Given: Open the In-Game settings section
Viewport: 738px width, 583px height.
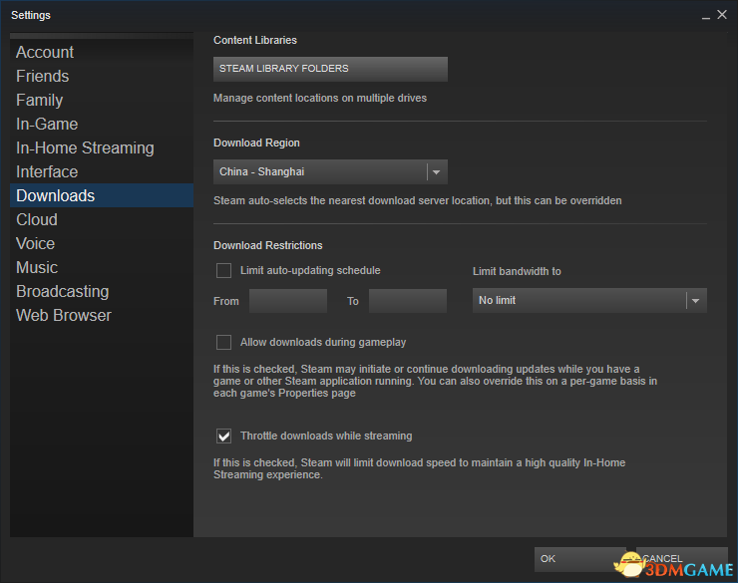Looking at the screenshot, I should (x=102, y=125).
